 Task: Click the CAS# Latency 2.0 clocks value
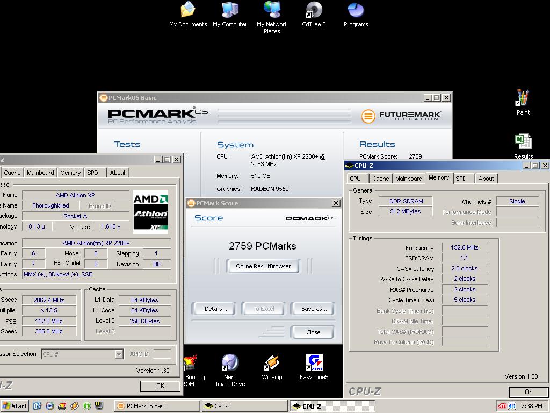pyautogui.click(x=465, y=269)
